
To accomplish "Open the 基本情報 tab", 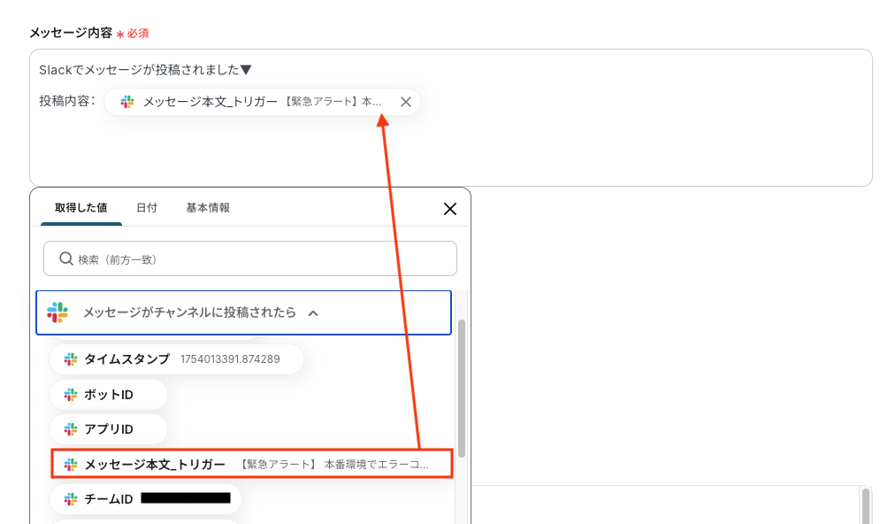I will click(208, 208).
